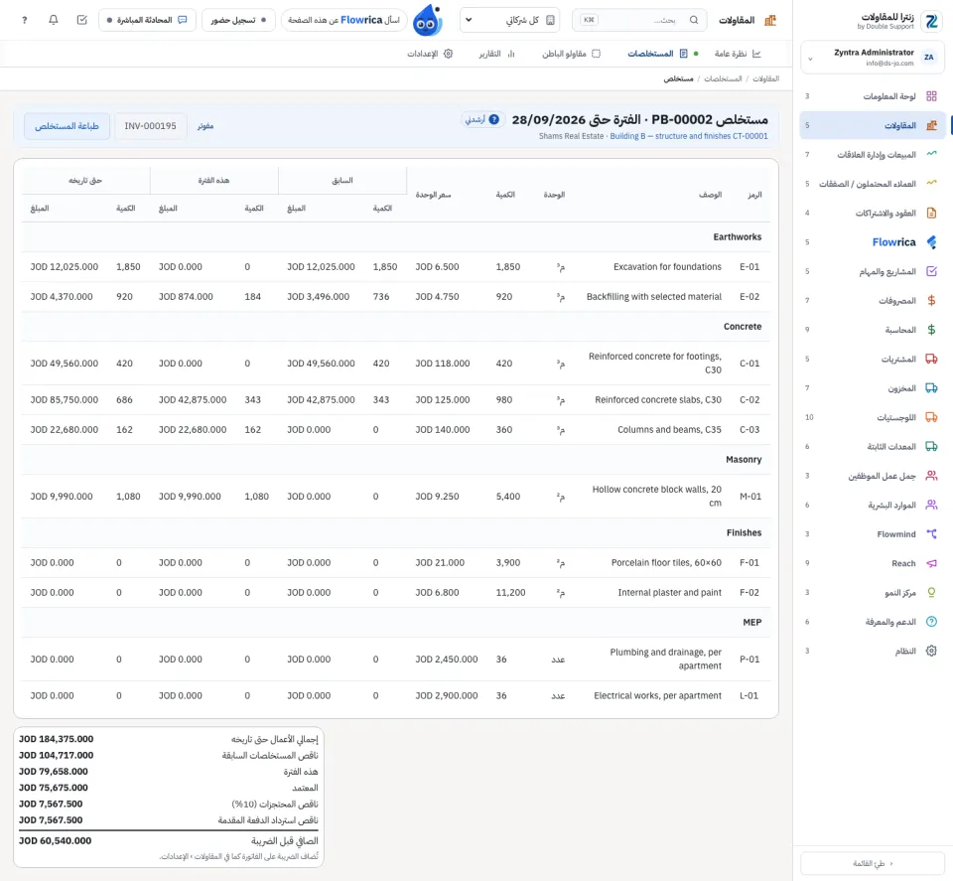
Task: Click the inventory icon in sidebar
Action: (x=931, y=388)
